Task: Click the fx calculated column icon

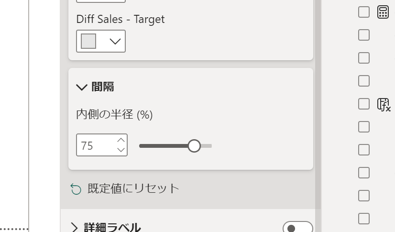Action: (x=384, y=105)
